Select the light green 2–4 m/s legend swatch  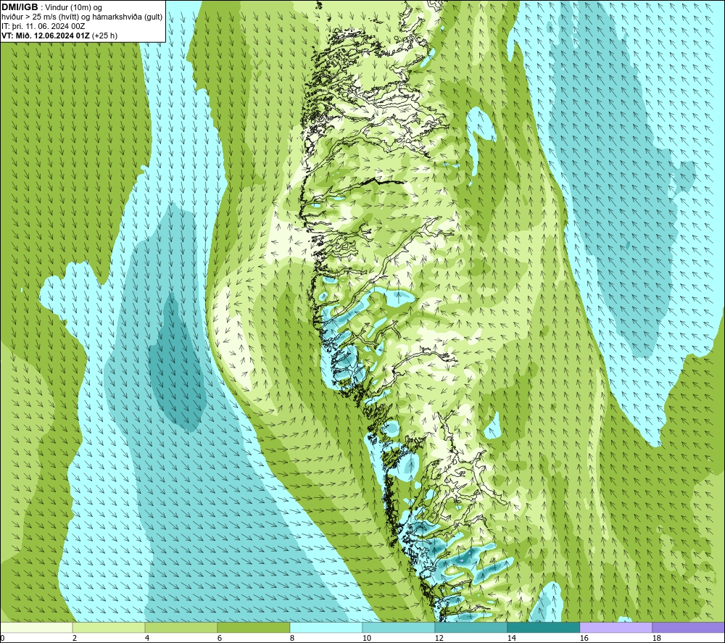[109, 627]
